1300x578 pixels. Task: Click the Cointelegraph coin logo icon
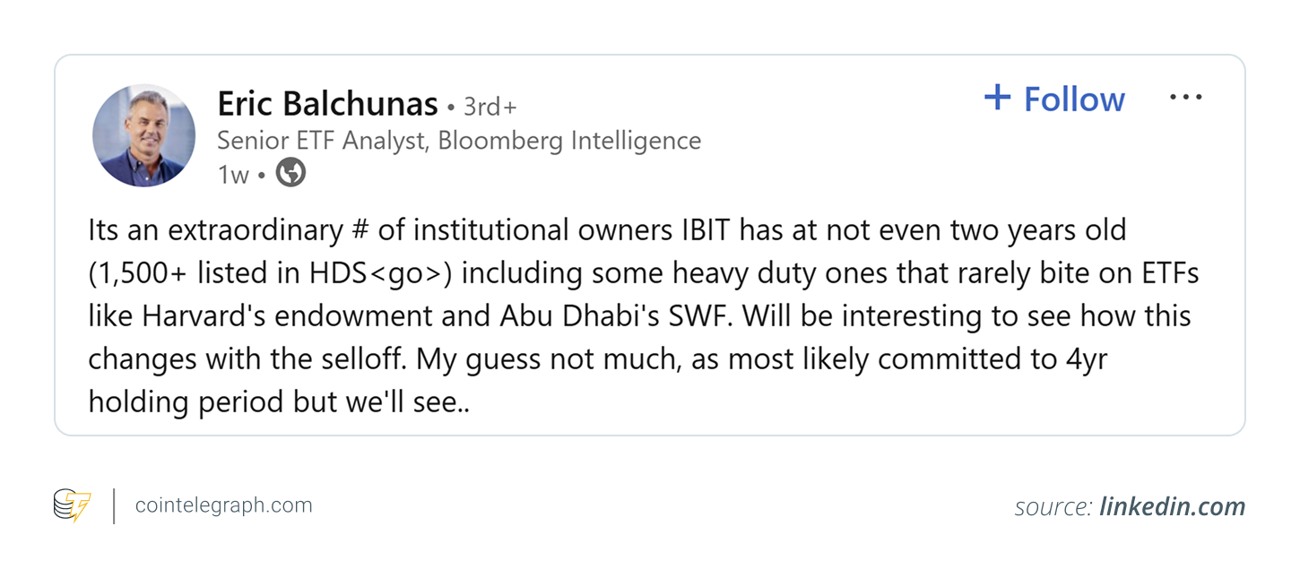click(x=72, y=505)
